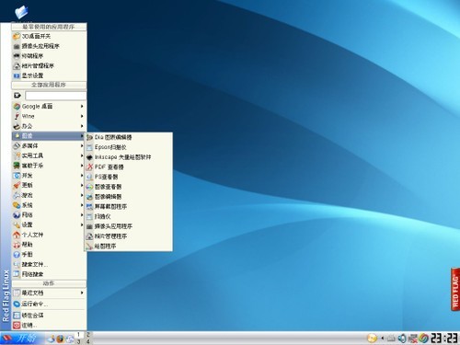Open the 系统 system category

coord(49,205)
